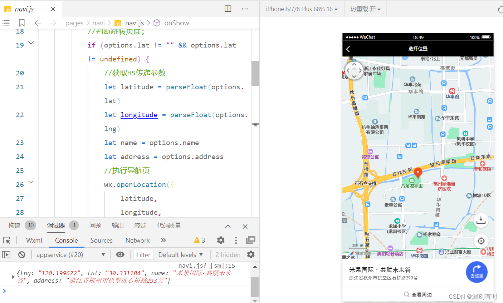Open the navi.js source link at line 15
The height and width of the screenshot is (303, 503).
pyautogui.click(x=206, y=265)
